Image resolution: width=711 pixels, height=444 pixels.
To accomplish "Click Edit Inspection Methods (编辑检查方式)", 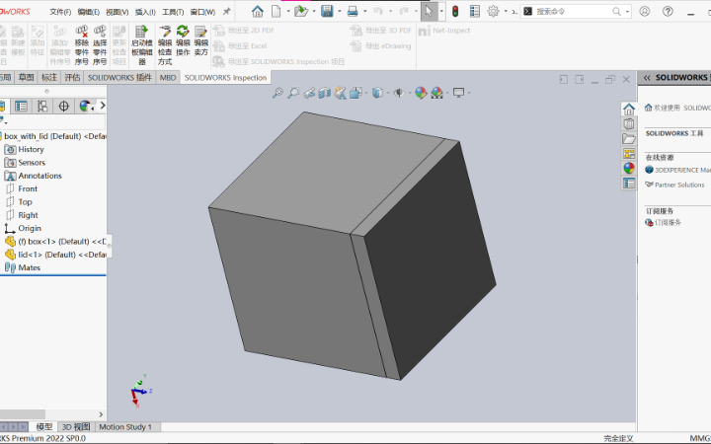I will (165, 45).
